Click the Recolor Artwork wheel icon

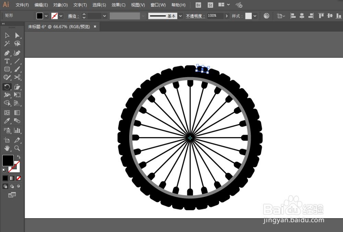tap(267, 16)
